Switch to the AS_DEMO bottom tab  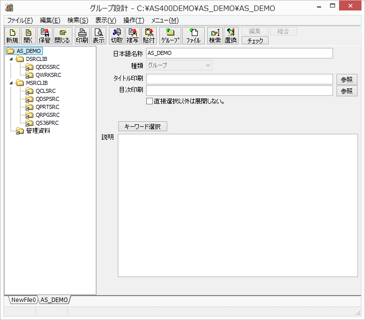54,300
